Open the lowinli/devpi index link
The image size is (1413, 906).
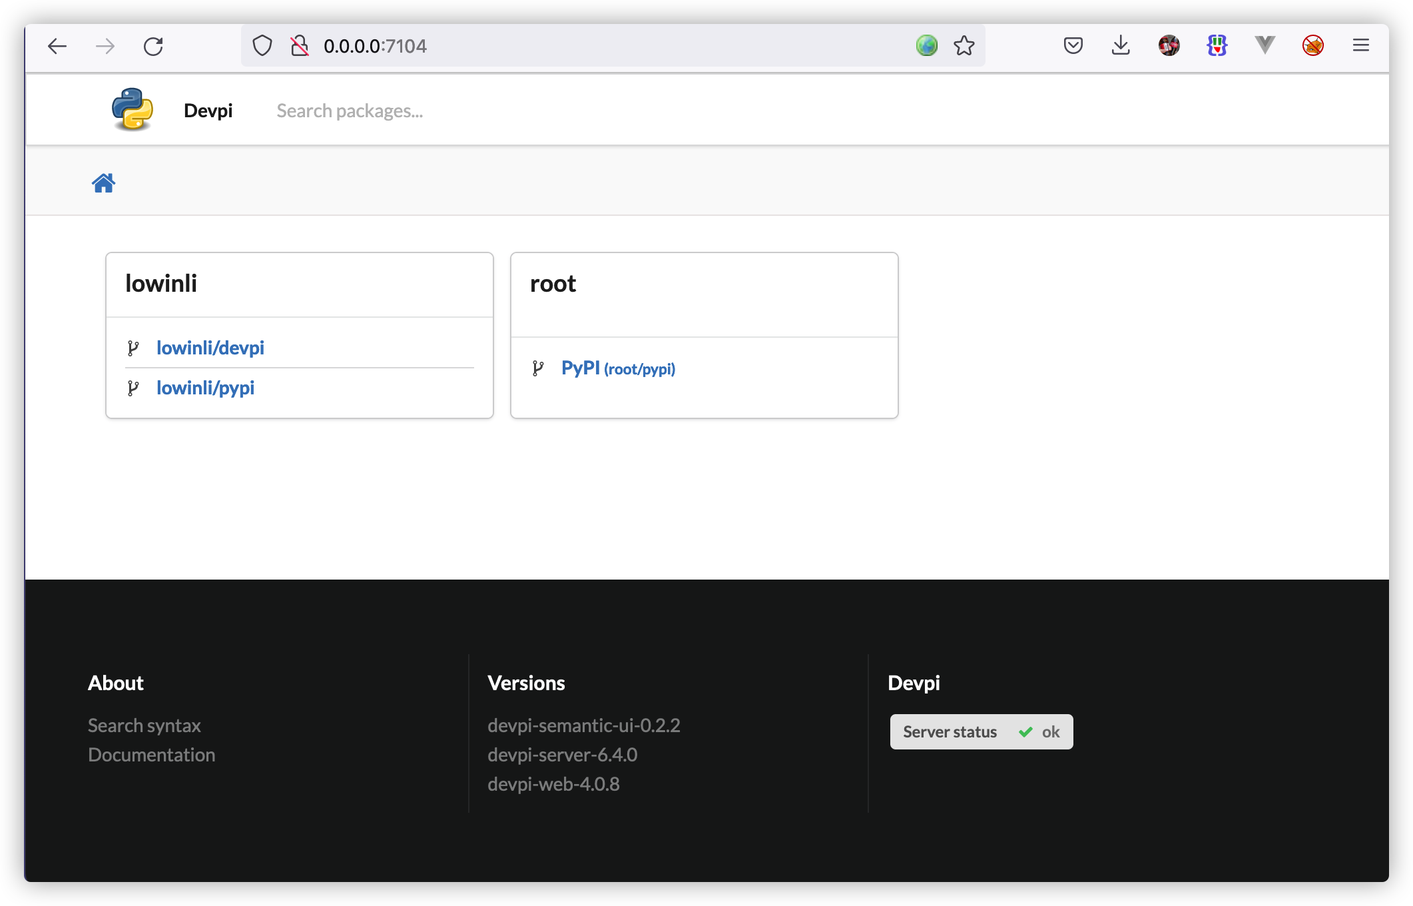coord(210,348)
